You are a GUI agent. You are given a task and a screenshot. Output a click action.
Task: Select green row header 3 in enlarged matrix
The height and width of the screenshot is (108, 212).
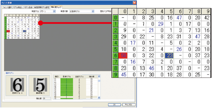116,36
